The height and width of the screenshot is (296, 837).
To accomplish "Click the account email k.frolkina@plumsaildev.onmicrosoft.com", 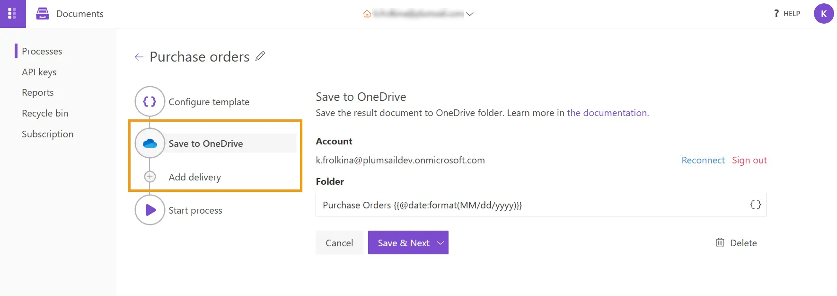I will pos(400,160).
